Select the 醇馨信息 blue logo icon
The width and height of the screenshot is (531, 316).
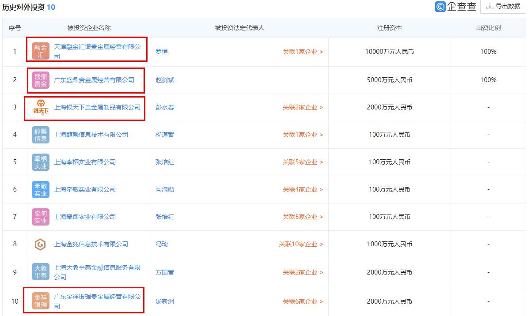click(40, 135)
